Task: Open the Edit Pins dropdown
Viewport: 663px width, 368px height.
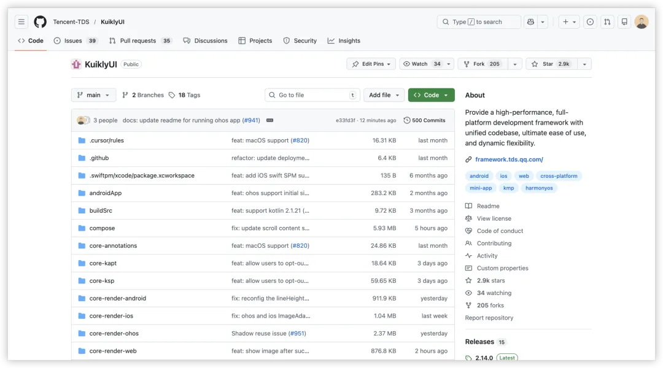Action: [371, 64]
